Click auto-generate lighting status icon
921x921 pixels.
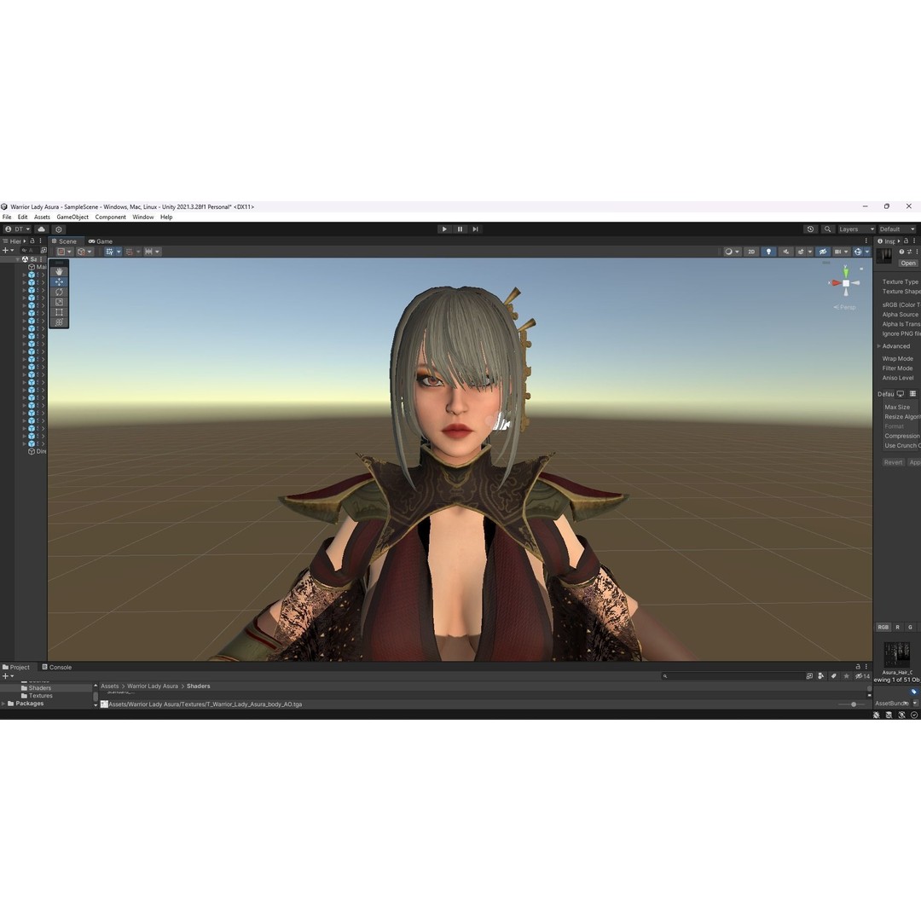click(x=901, y=715)
